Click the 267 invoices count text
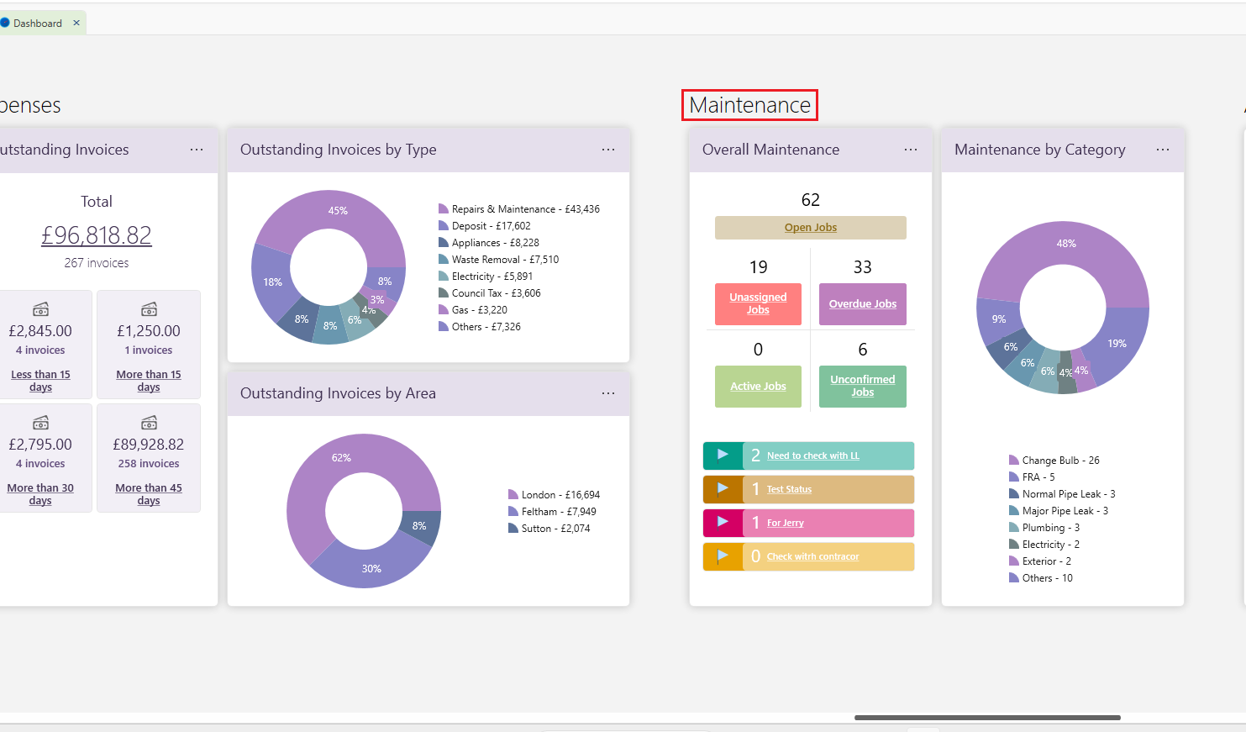1246x732 pixels. pyautogui.click(x=97, y=263)
